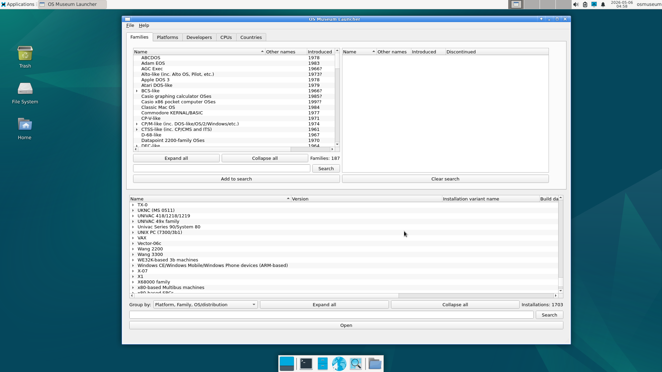The height and width of the screenshot is (372, 662).
Task: Launch the web browser globe dock icon
Action: pos(339,363)
